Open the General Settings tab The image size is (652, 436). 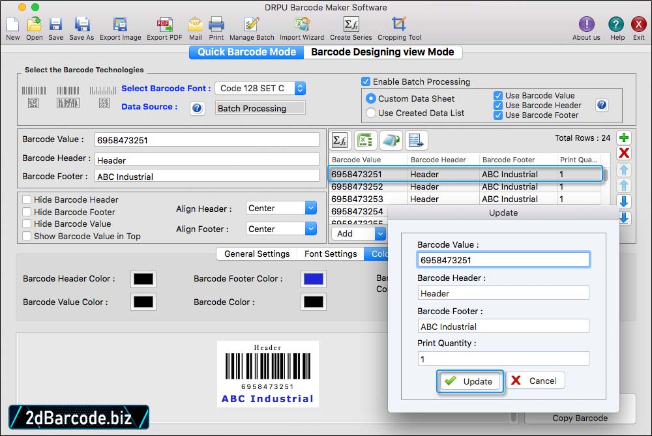[x=257, y=254]
